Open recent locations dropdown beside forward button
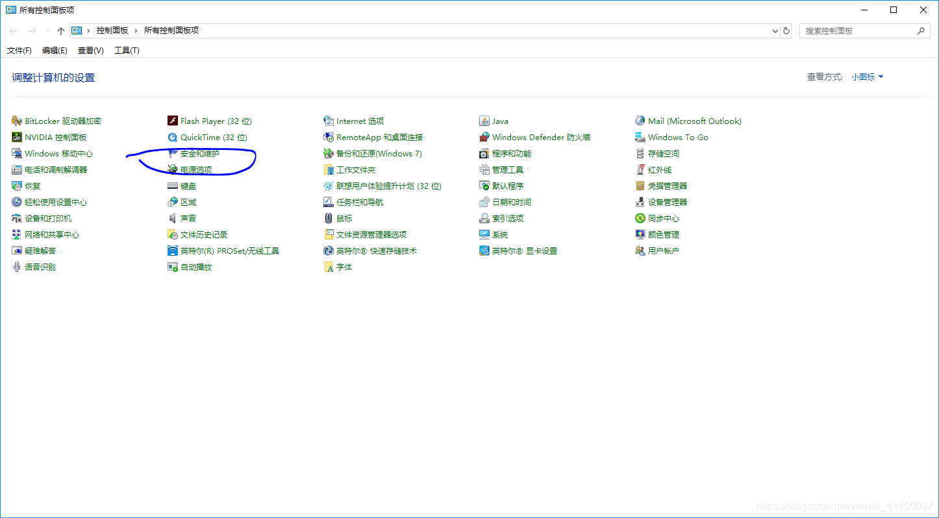This screenshot has width=939, height=518. tap(47, 31)
